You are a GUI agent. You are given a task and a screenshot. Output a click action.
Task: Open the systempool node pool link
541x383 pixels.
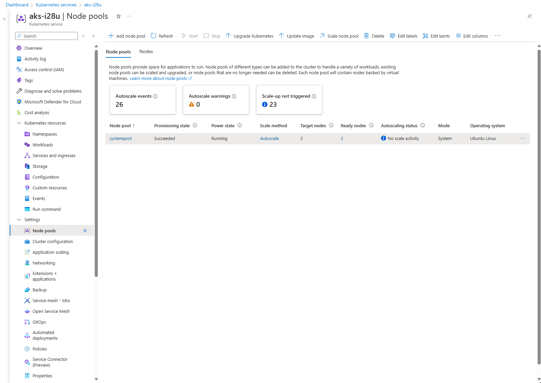(x=120, y=139)
